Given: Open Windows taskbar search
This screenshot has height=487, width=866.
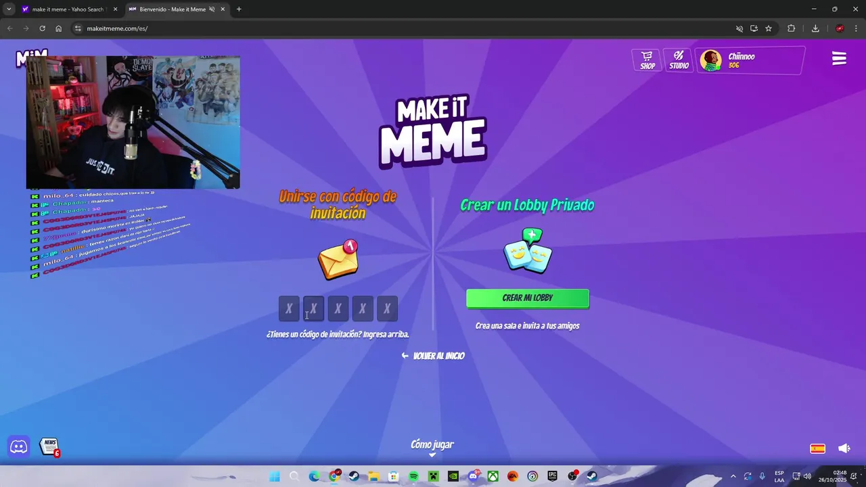Looking at the screenshot, I should [x=294, y=476].
